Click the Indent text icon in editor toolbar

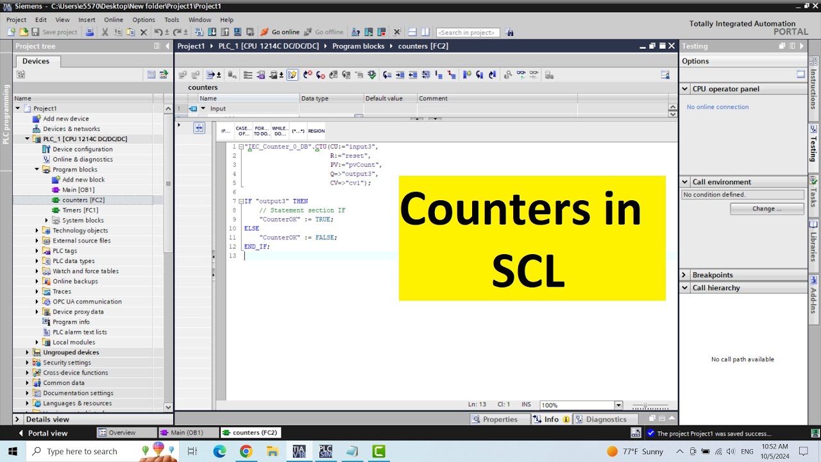pos(400,74)
